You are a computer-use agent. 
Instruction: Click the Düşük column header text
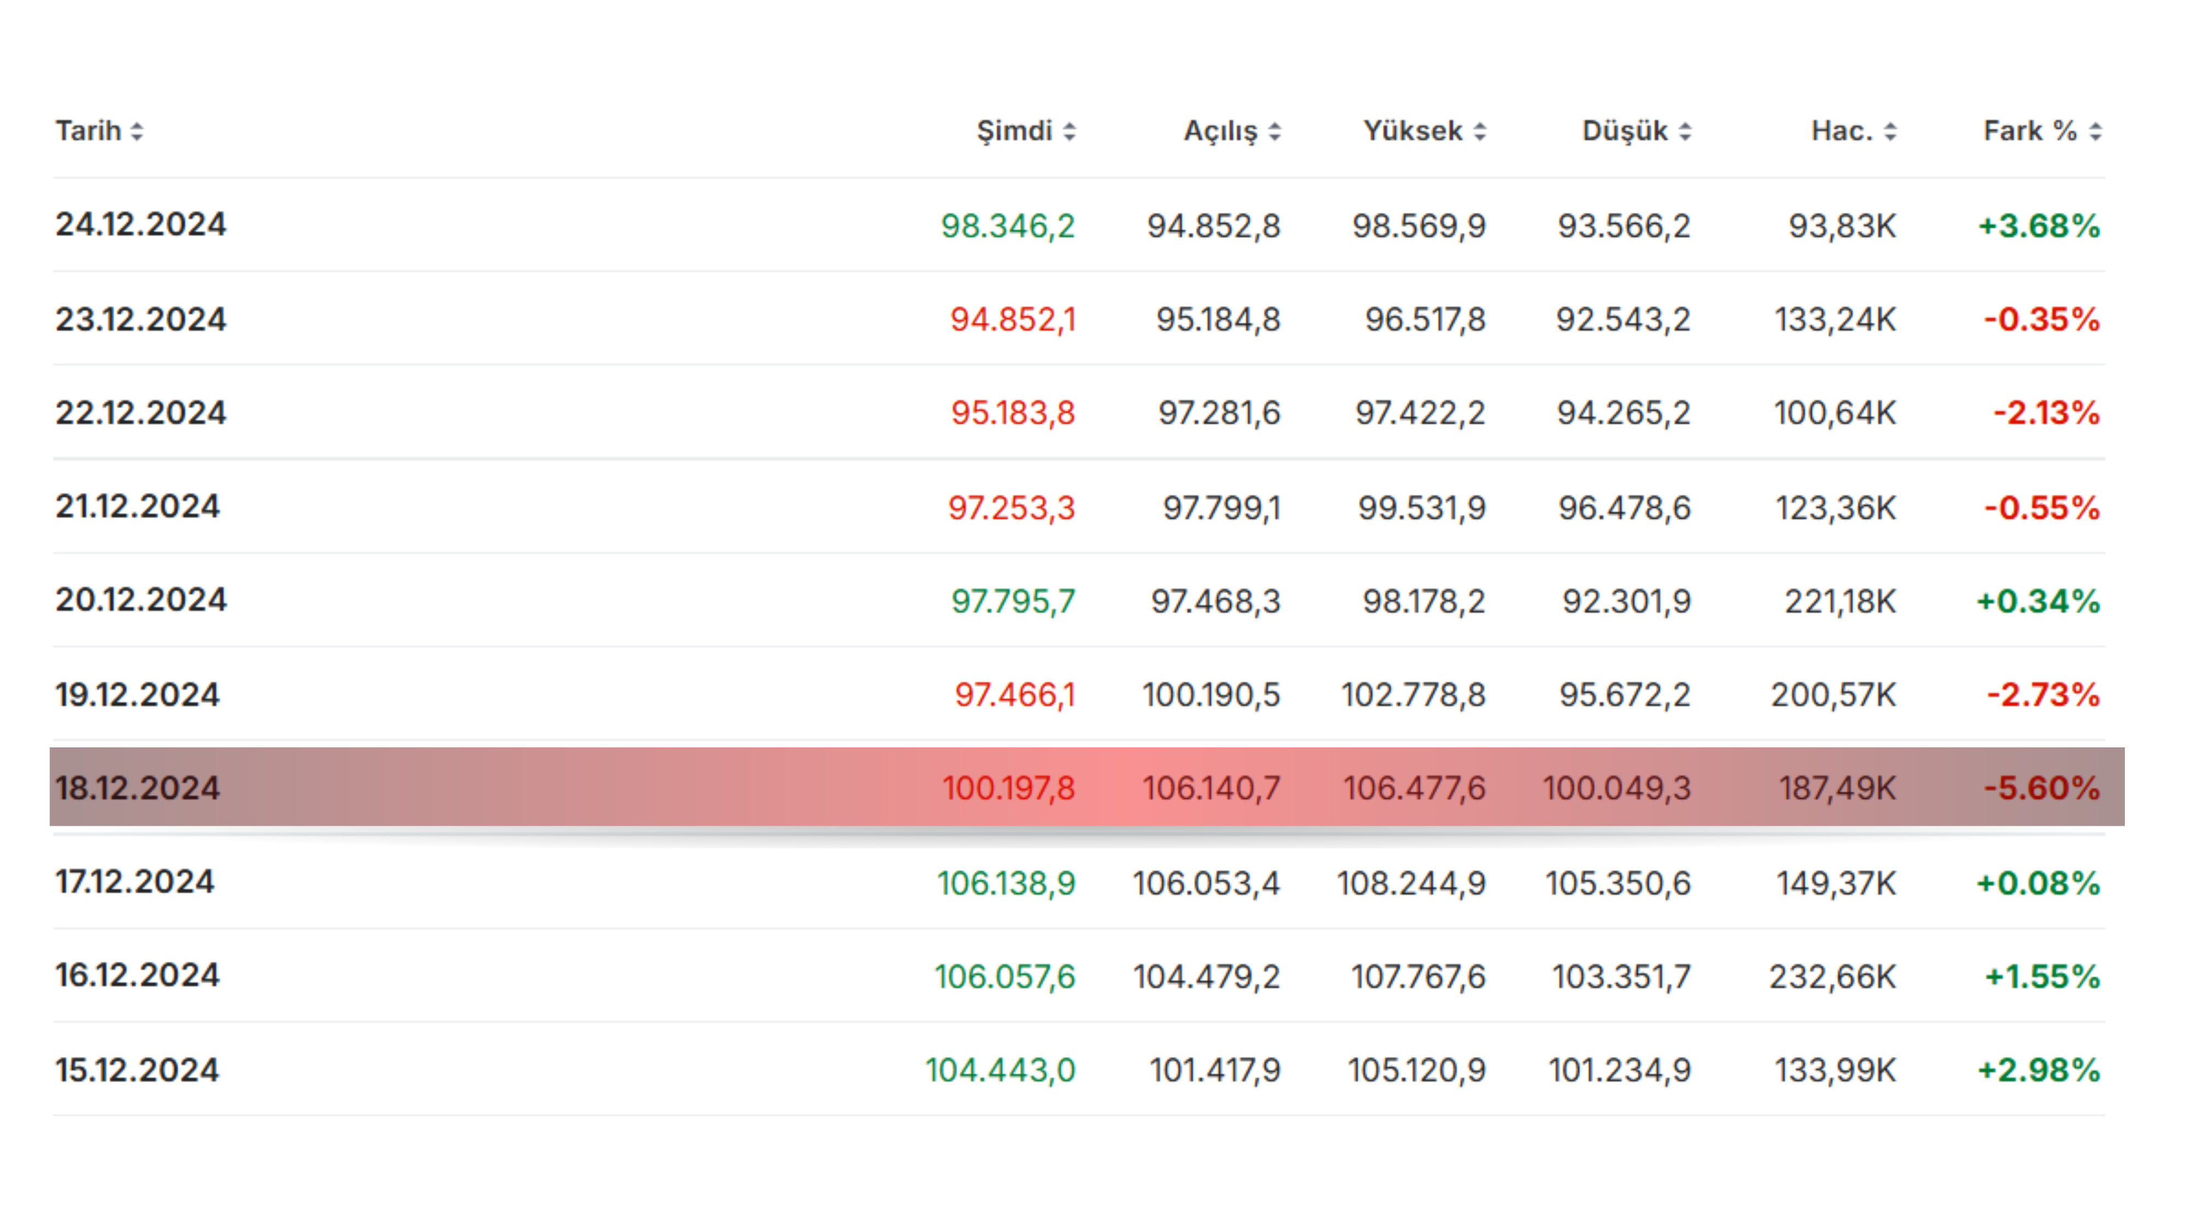pyautogui.click(x=1624, y=131)
